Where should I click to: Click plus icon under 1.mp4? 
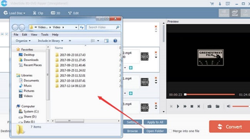pyautogui.click(x=131, y=93)
